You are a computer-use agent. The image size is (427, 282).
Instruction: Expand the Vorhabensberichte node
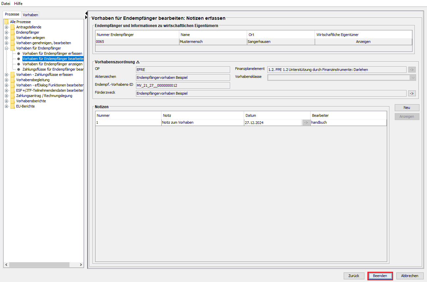coord(6,101)
